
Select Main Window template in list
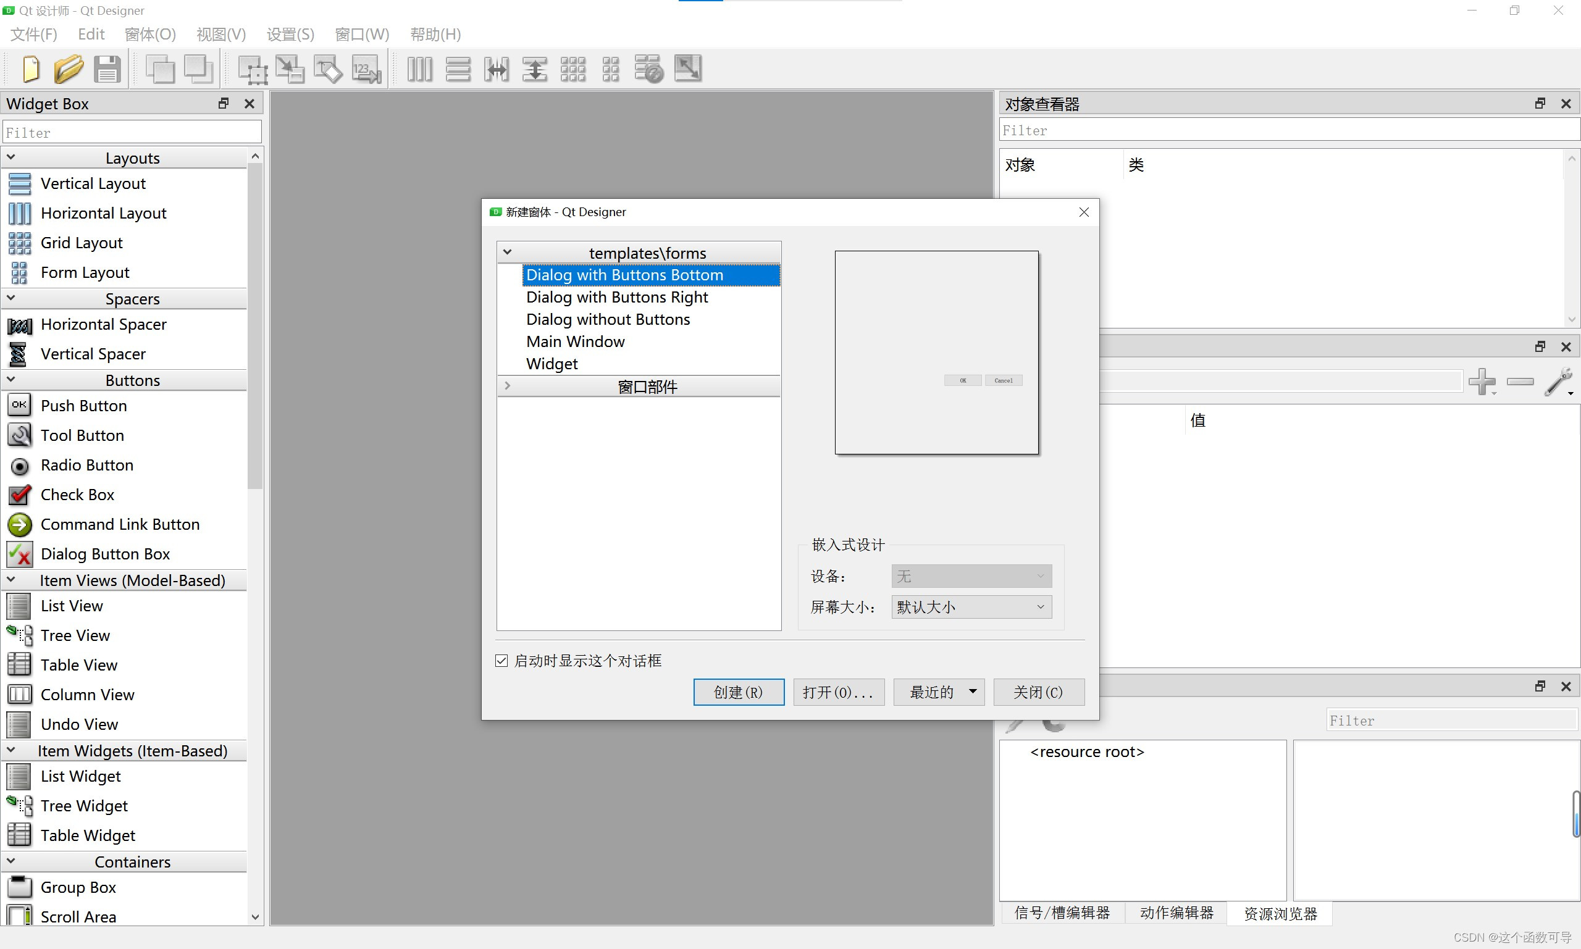(575, 341)
